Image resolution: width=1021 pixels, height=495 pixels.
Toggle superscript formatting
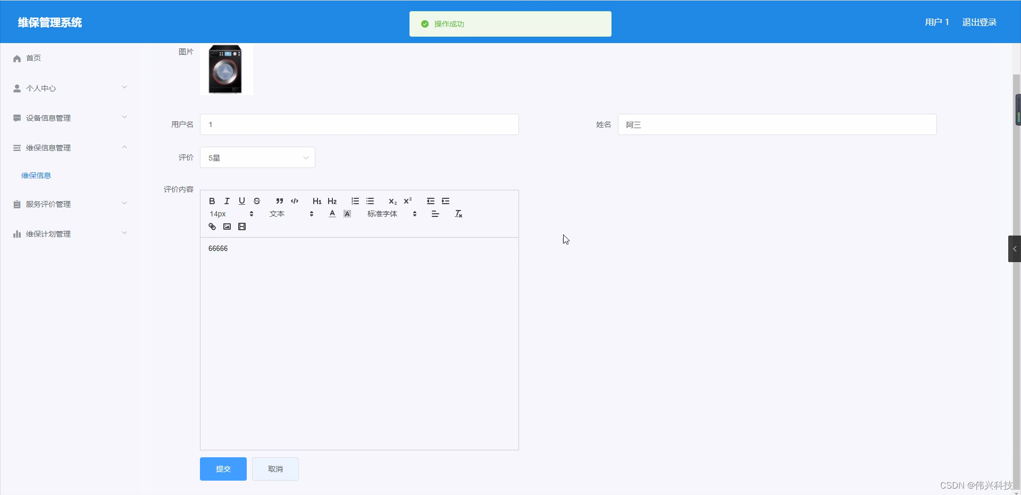click(407, 201)
